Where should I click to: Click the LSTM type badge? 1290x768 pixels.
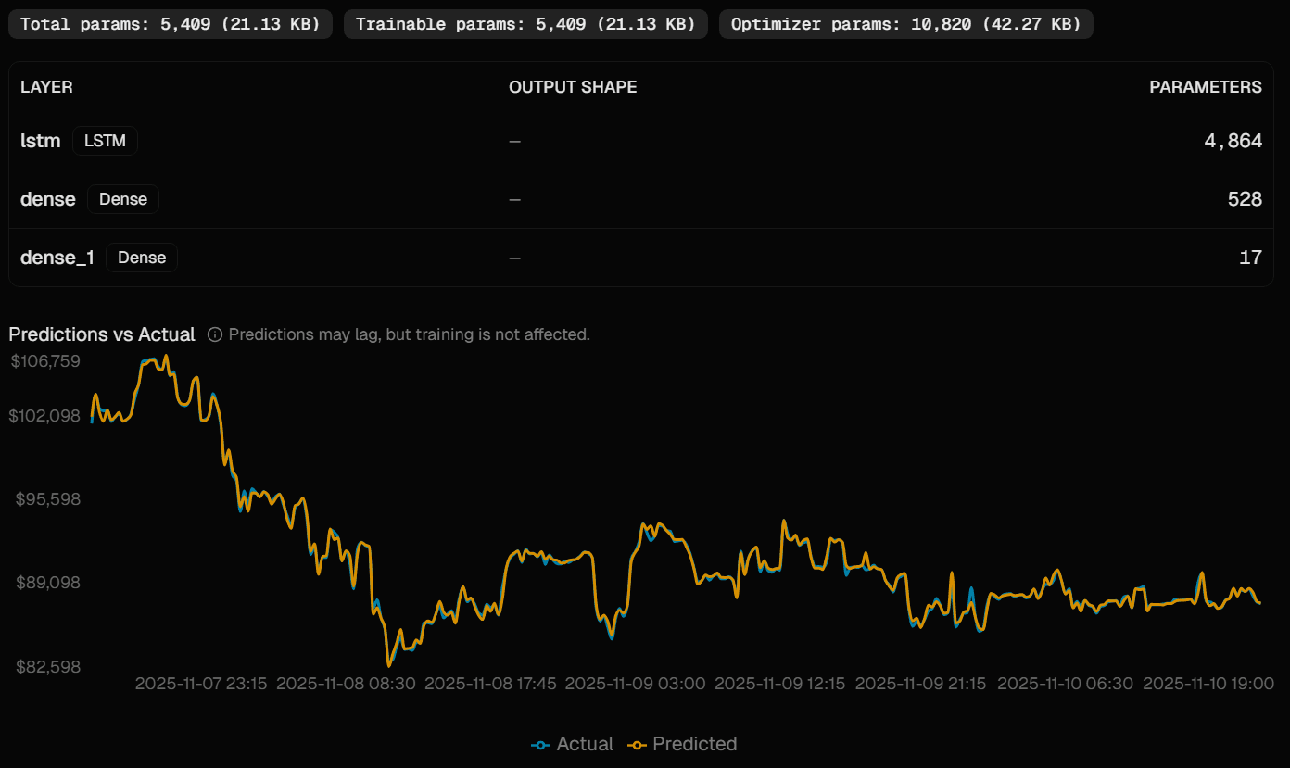(x=105, y=141)
